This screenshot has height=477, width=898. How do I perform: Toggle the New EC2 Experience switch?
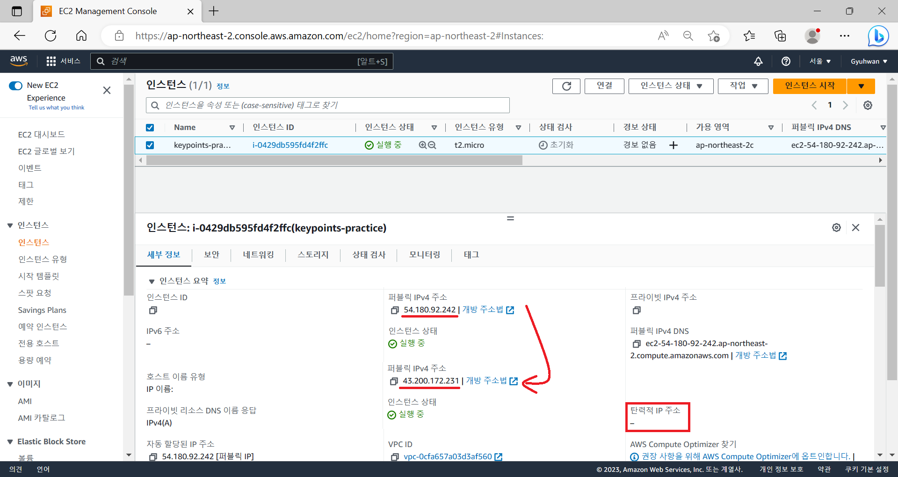click(15, 86)
